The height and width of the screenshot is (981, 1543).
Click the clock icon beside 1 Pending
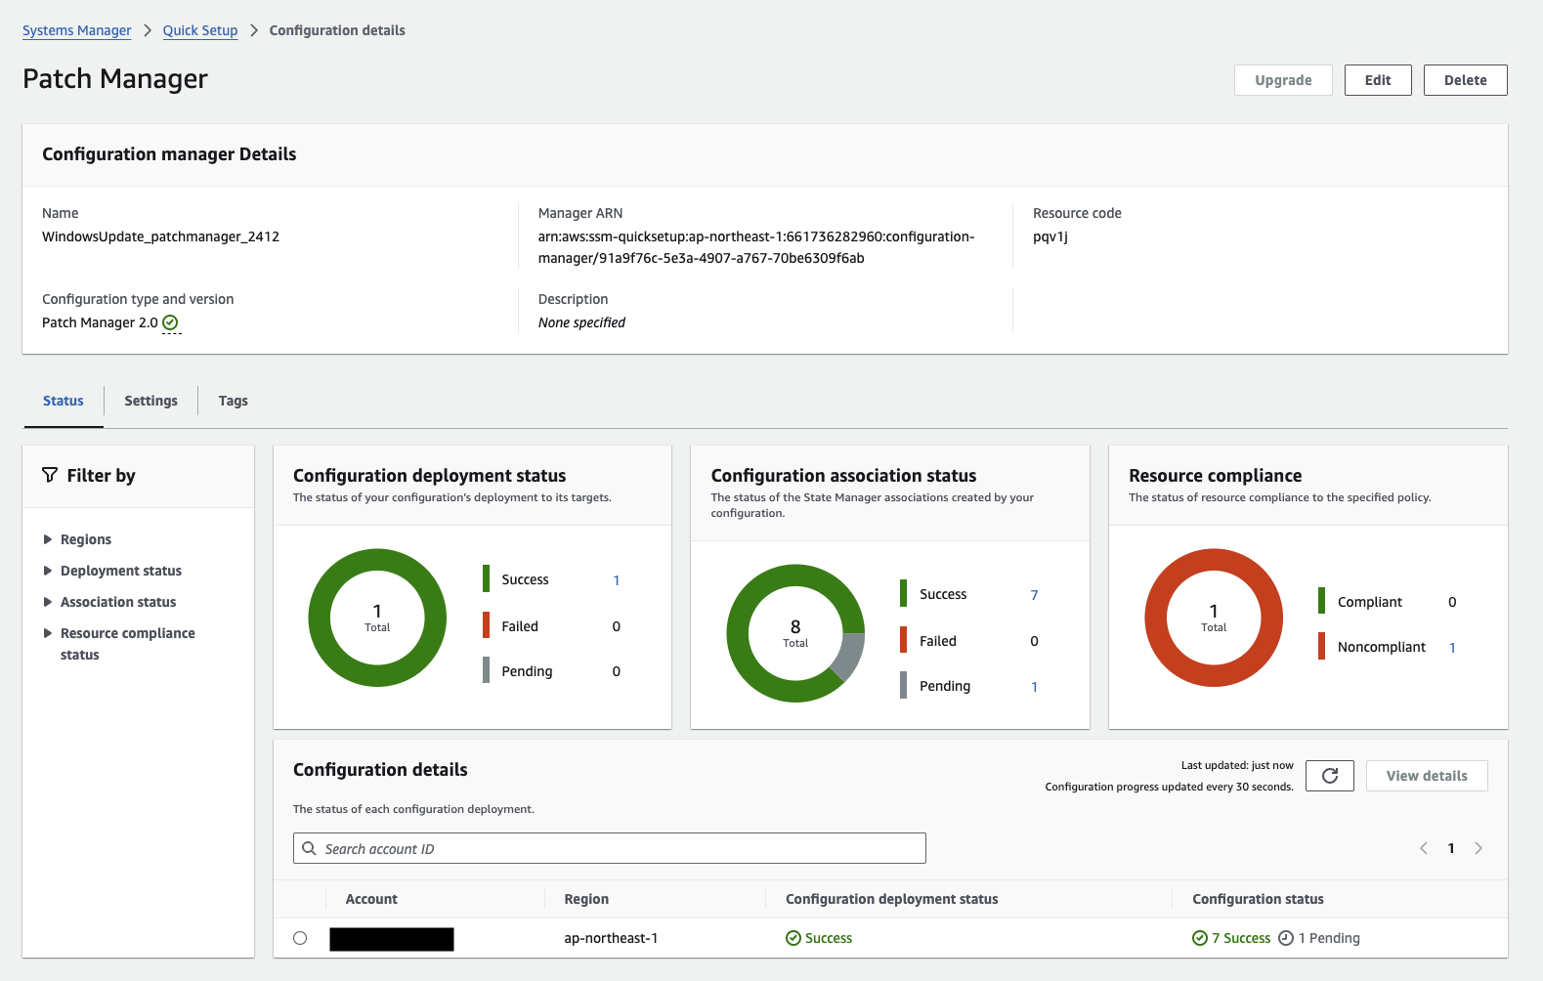pyautogui.click(x=1286, y=938)
